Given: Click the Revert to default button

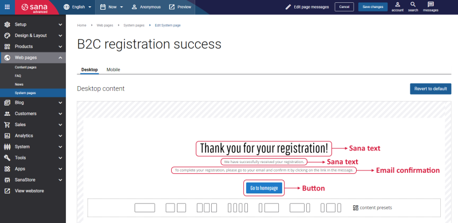Looking at the screenshot, I should point(431,89).
